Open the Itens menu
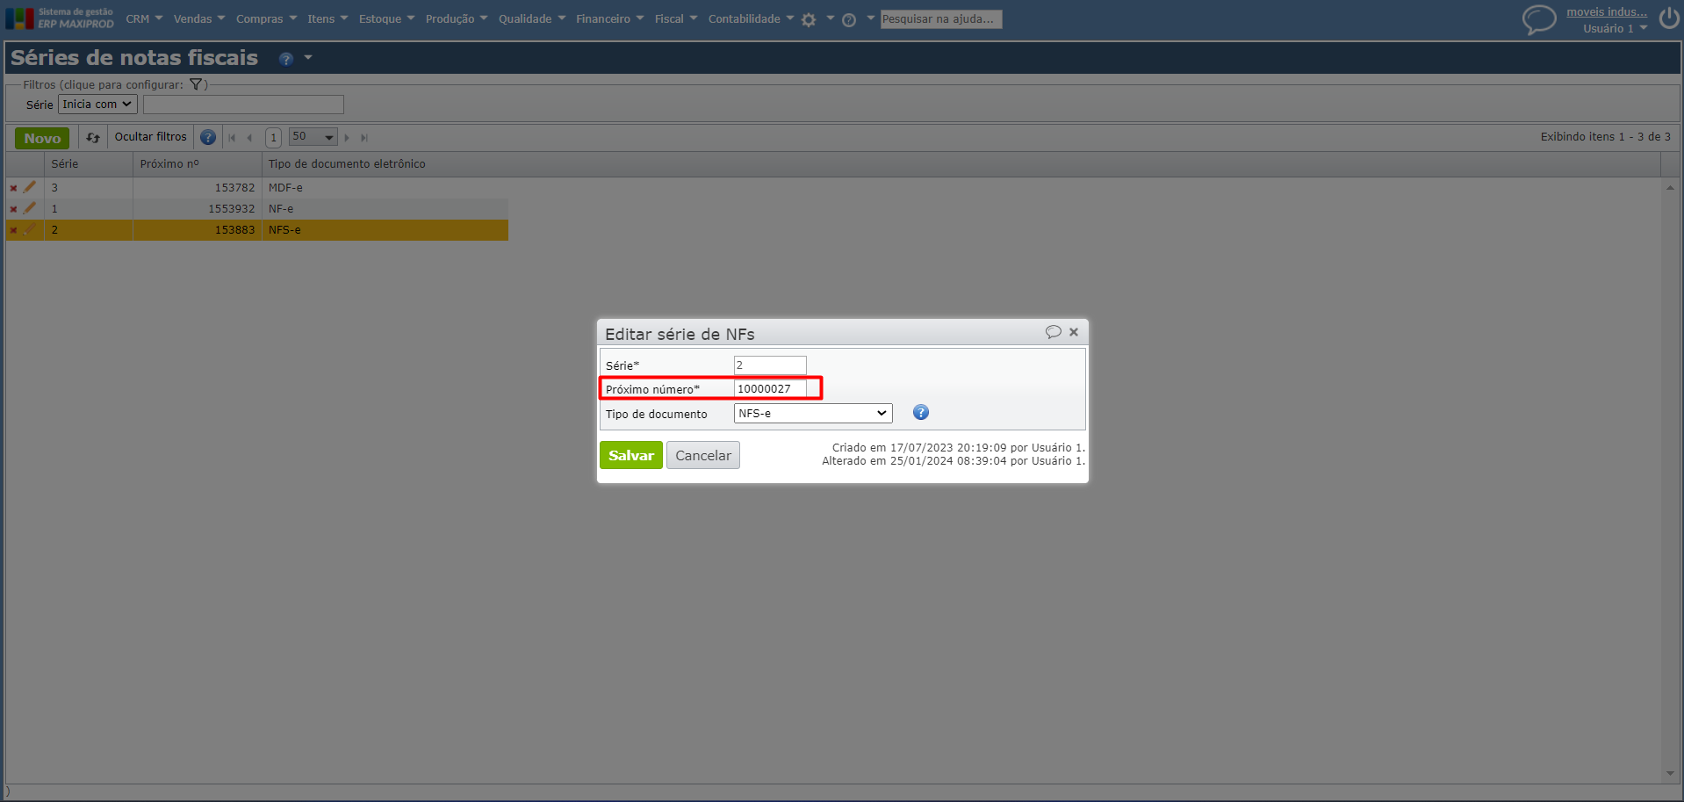Image resolution: width=1684 pixels, height=802 pixels. click(327, 19)
